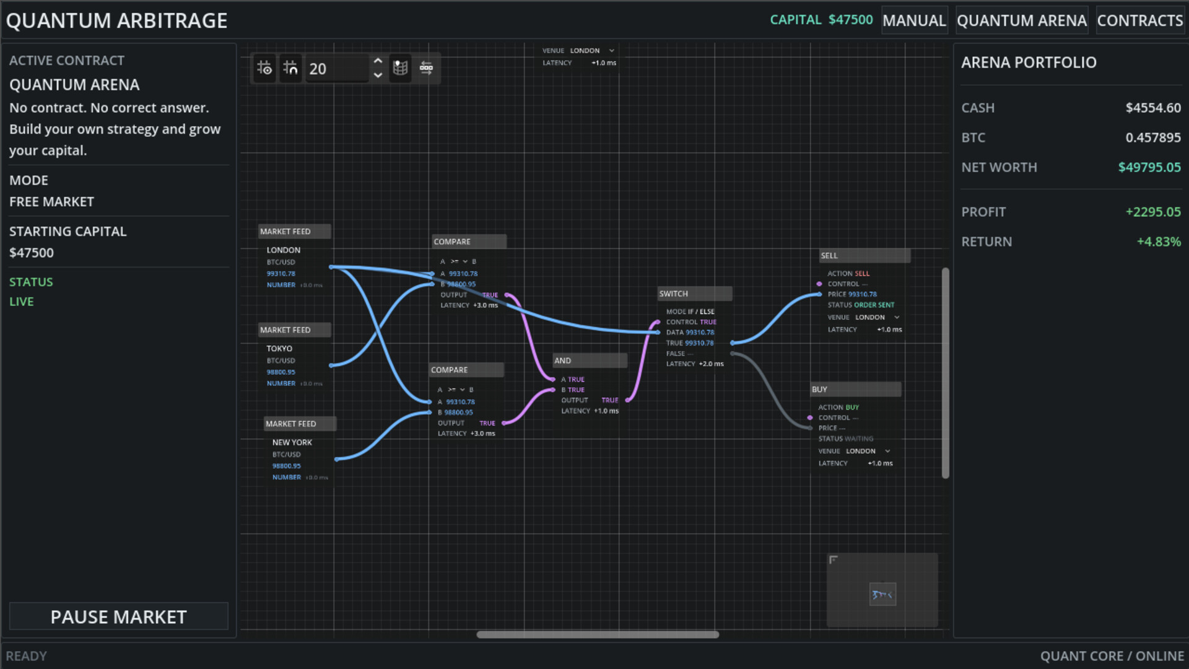The height and width of the screenshot is (669, 1189).
Task: Toggle grid snap magnet icon
Action: (290, 68)
